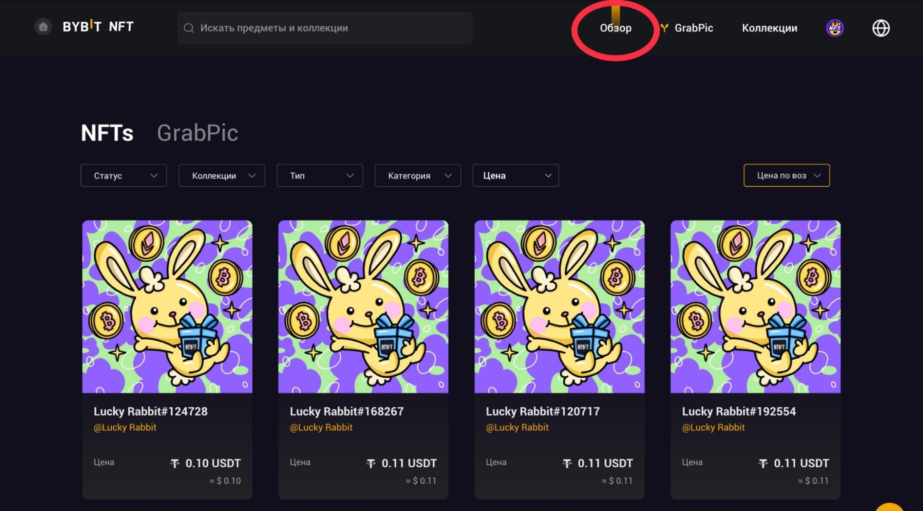Click the Lucky Rabbit#168267 title
This screenshot has width=923, height=511.
(347, 411)
